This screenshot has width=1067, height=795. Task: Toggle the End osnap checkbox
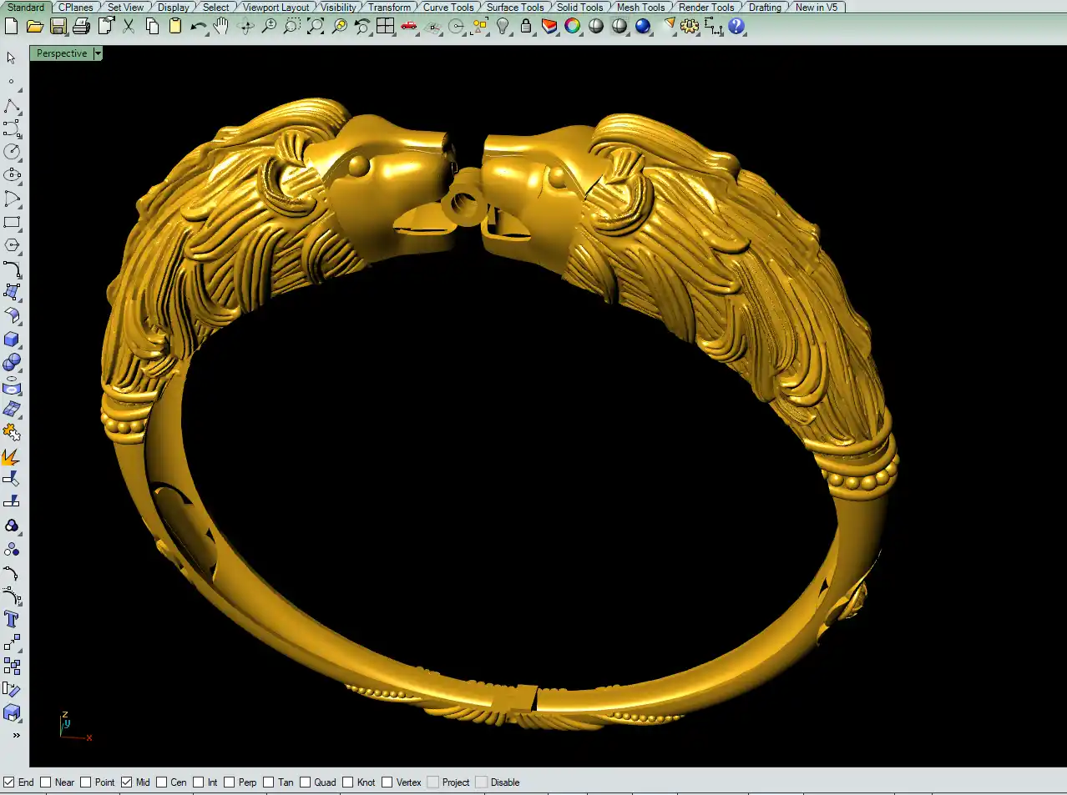point(9,782)
